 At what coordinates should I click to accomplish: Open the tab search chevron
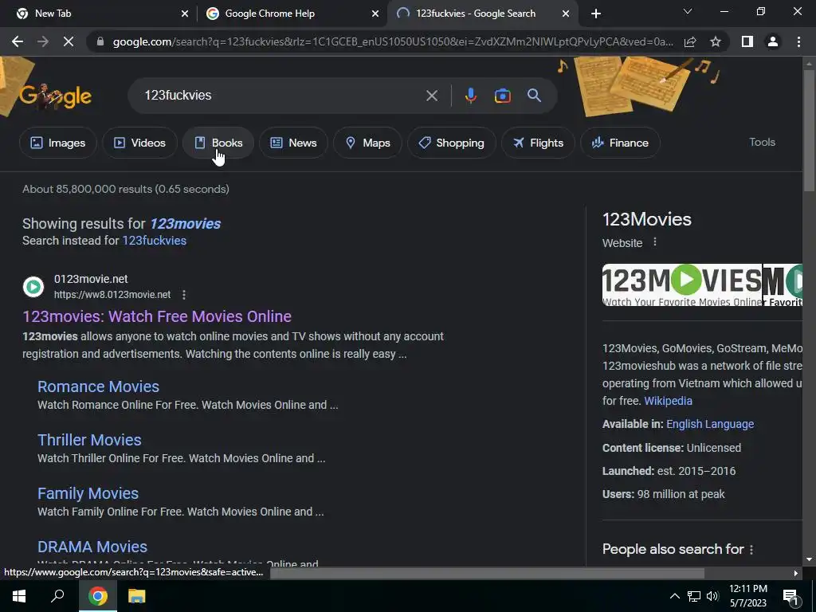[x=688, y=11]
